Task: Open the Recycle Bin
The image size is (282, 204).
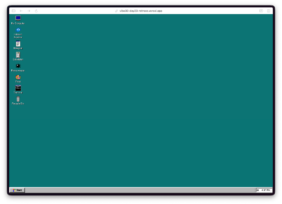Action: point(18,100)
